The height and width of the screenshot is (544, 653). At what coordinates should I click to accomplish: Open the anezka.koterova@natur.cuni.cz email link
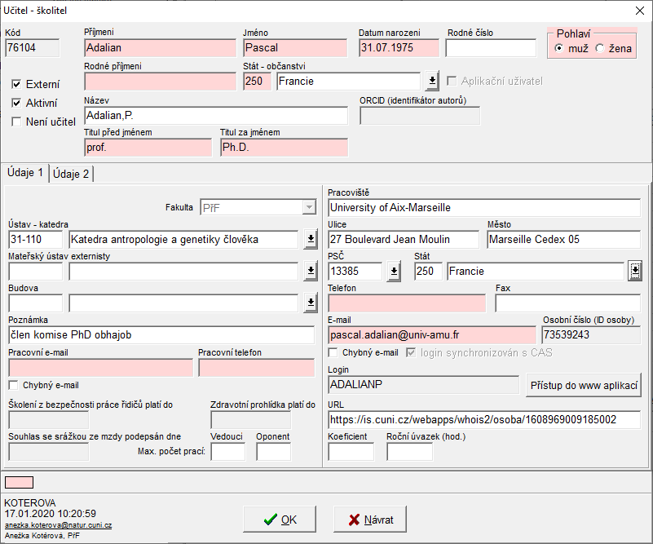click(x=58, y=525)
